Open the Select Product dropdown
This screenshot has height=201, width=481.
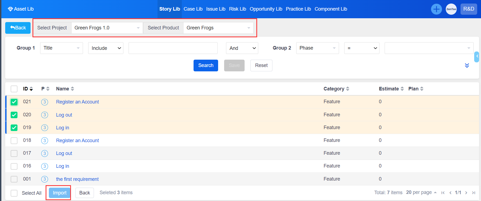point(218,28)
